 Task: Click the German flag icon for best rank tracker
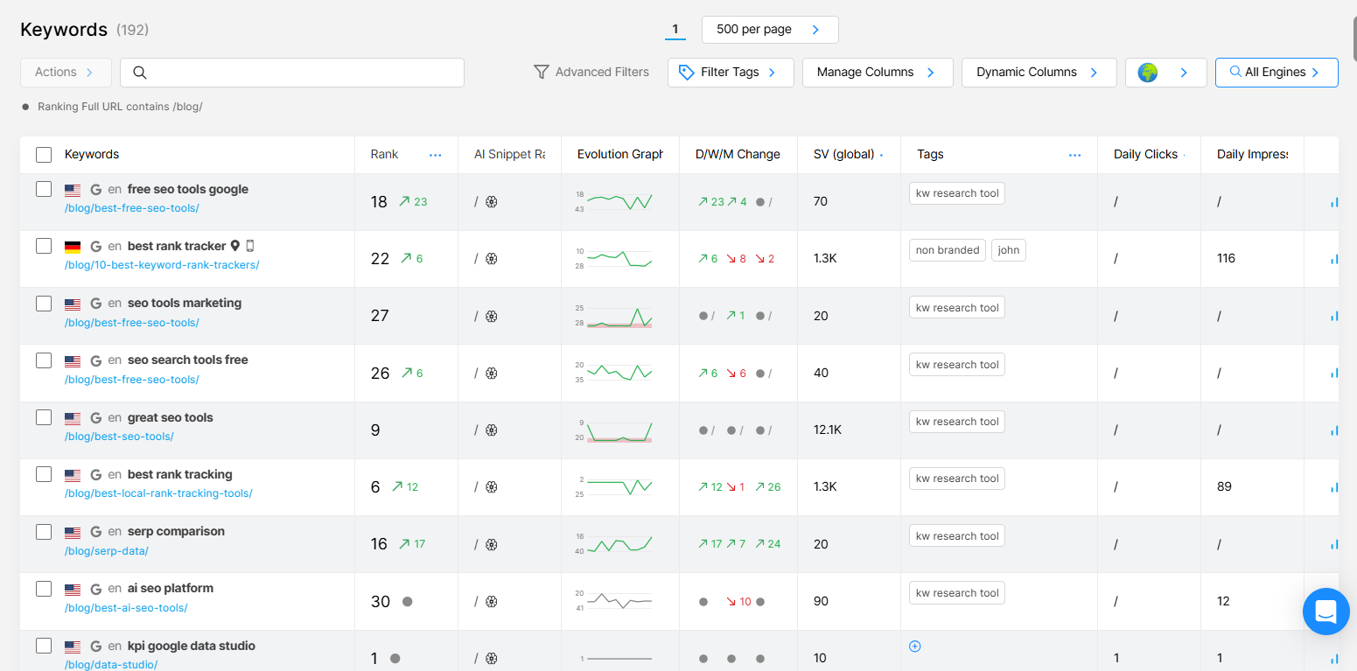pyautogui.click(x=73, y=246)
